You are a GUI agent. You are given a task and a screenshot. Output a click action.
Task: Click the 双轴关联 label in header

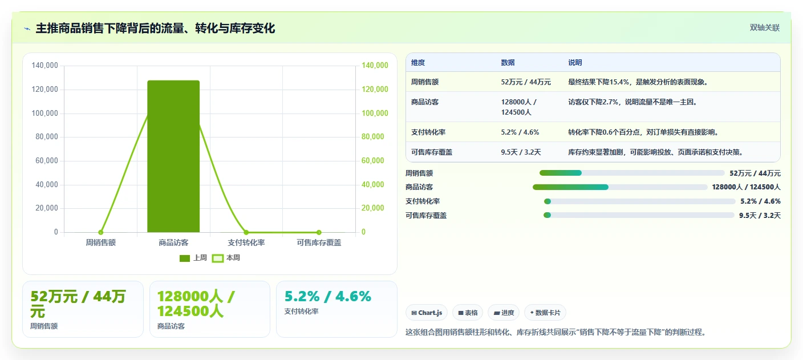click(x=764, y=28)
